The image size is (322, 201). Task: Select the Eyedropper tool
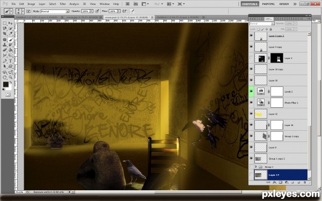click(11, 33)
